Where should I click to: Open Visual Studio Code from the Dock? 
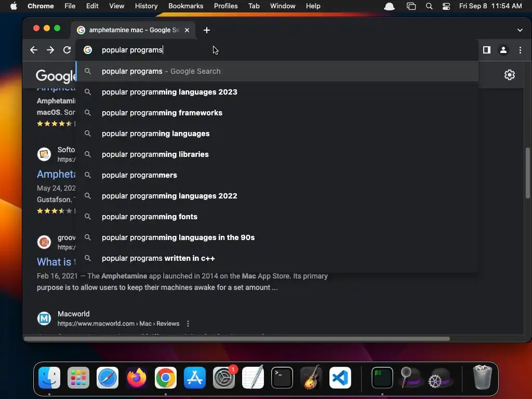point(340,378)
